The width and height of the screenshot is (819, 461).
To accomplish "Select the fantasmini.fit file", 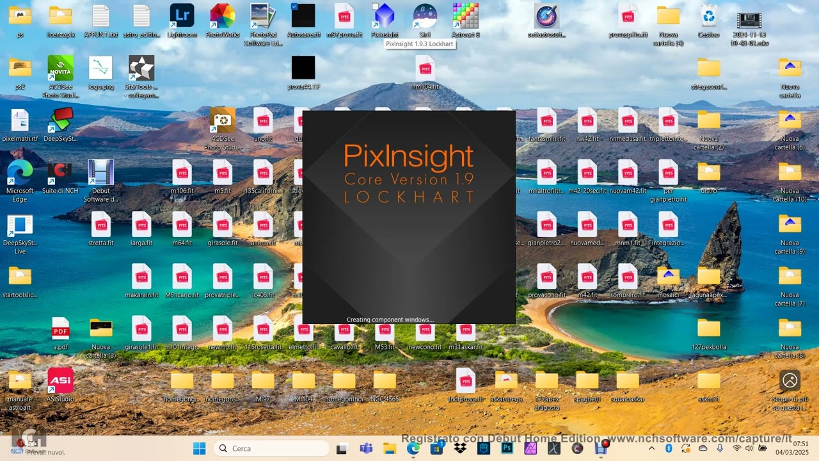I will tap(546, 120).
